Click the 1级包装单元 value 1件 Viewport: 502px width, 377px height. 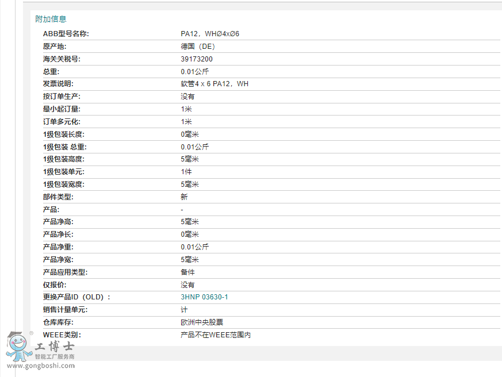(184, 171)
